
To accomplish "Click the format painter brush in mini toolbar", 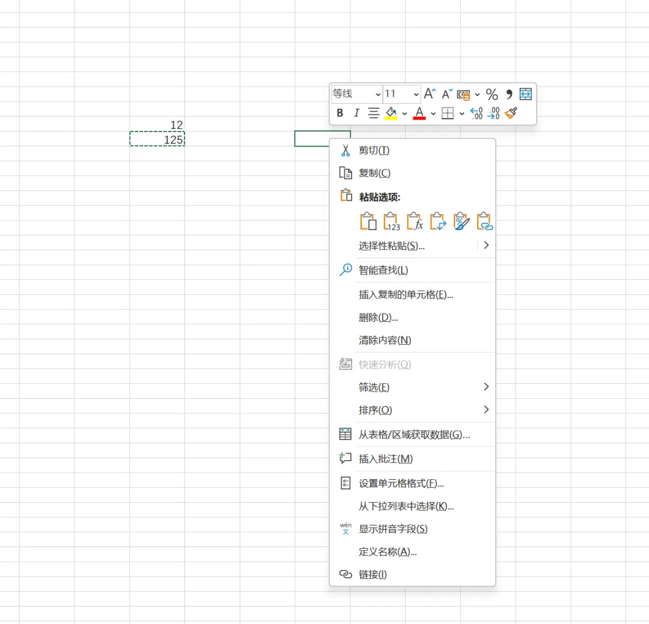I will click(511, 113).
